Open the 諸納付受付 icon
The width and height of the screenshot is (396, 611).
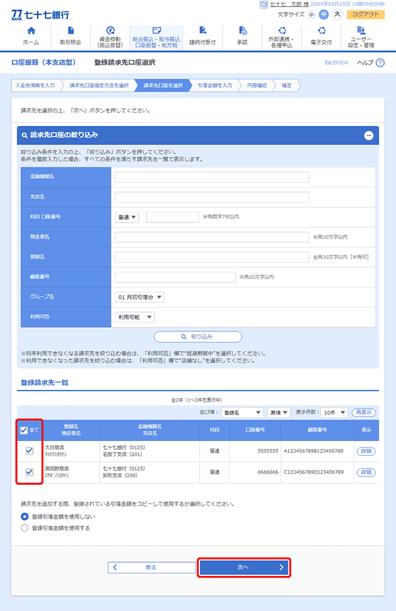202,30
